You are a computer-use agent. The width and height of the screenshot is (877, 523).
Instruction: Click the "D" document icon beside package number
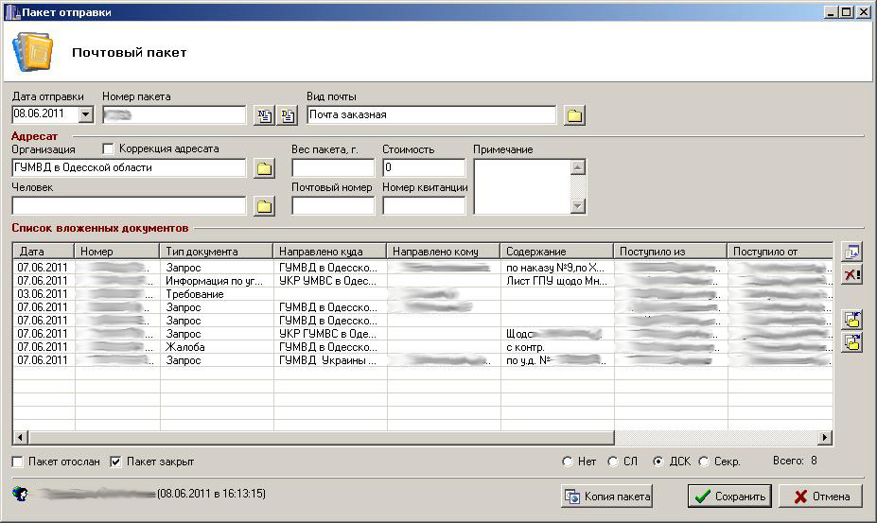click(289, 115)
